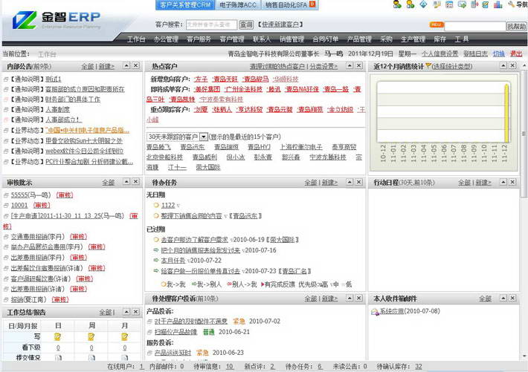Collapse the 待处理客户投诉 panel with up arrow
Image resolution: width=528 pixels, height=372 pixels.
click(x=350, y=298)
